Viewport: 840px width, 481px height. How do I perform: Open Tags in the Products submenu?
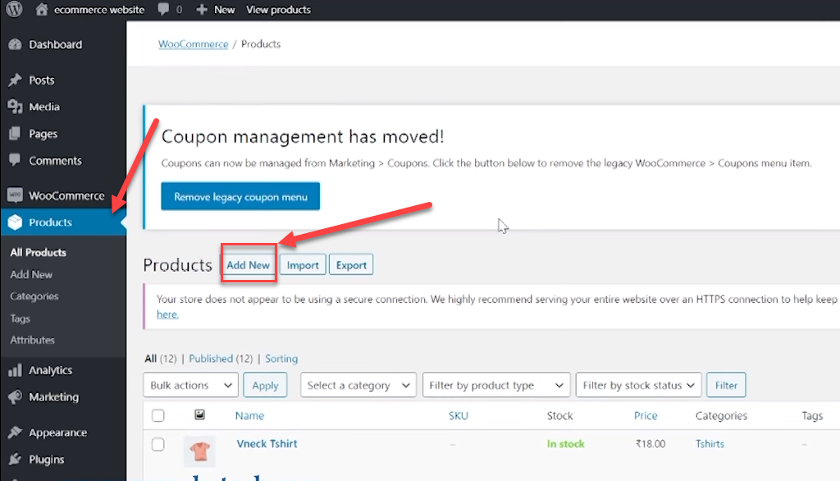click(x=20, y=318)
